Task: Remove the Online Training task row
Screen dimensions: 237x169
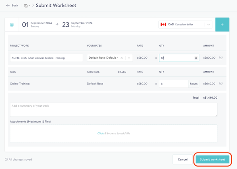Action: [x=221, y=83]
